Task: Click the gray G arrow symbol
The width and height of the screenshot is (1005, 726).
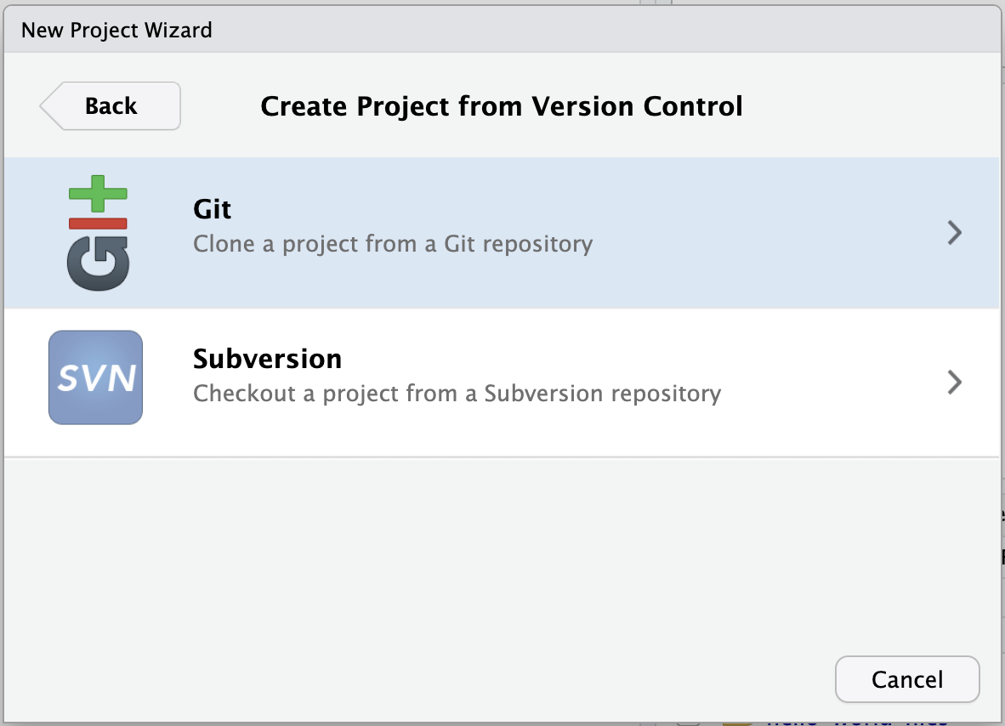Action: pos(98,262)
